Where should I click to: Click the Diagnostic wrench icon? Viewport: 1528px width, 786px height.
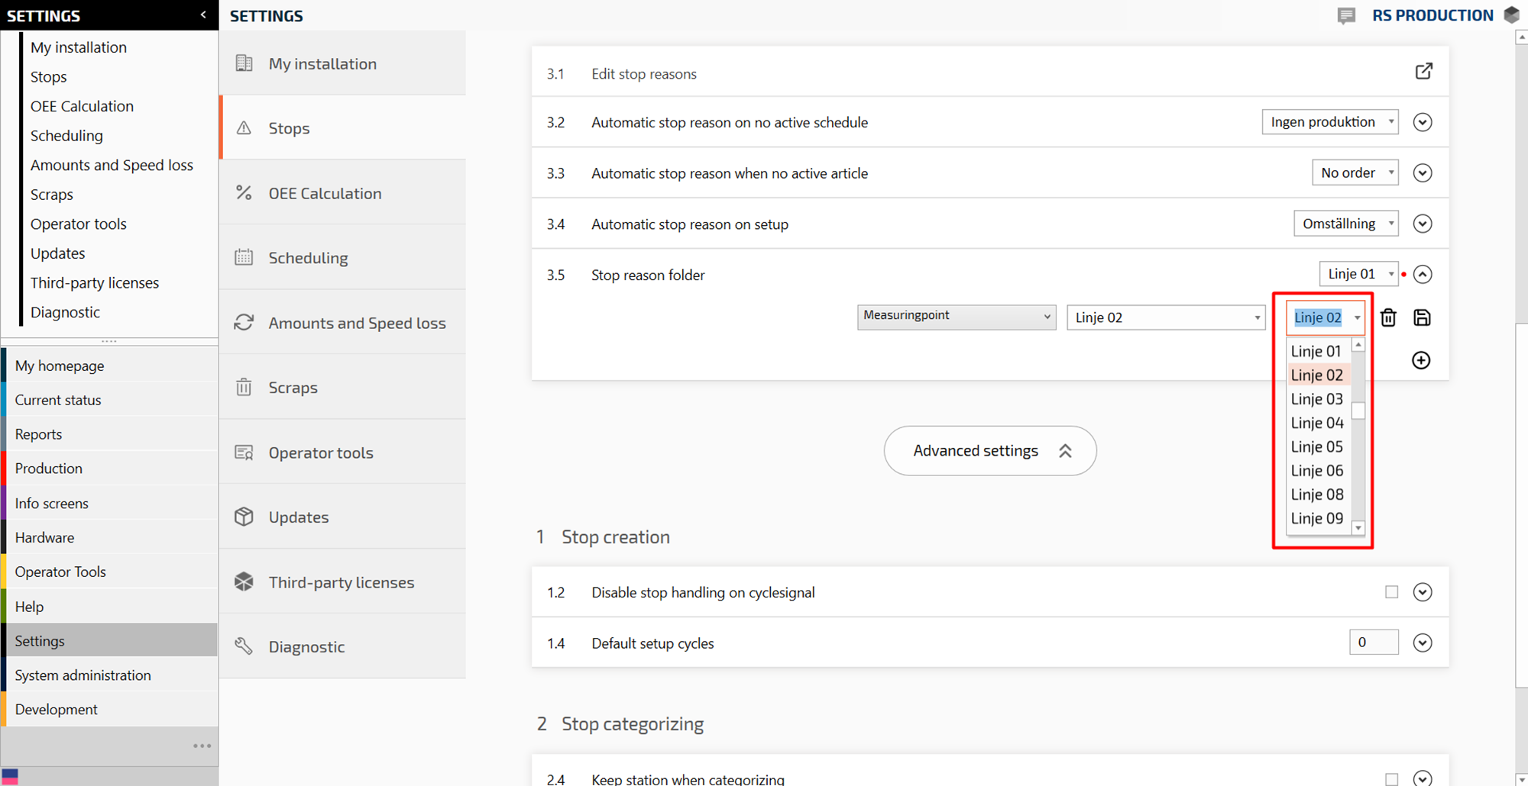pos(244,646)
